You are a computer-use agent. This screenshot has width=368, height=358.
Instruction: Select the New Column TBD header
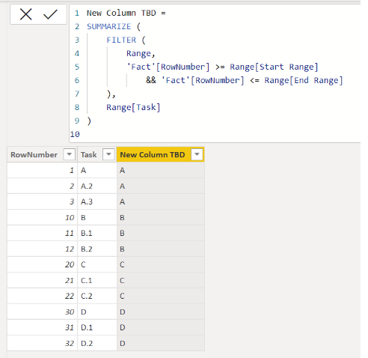pos(161,154)
